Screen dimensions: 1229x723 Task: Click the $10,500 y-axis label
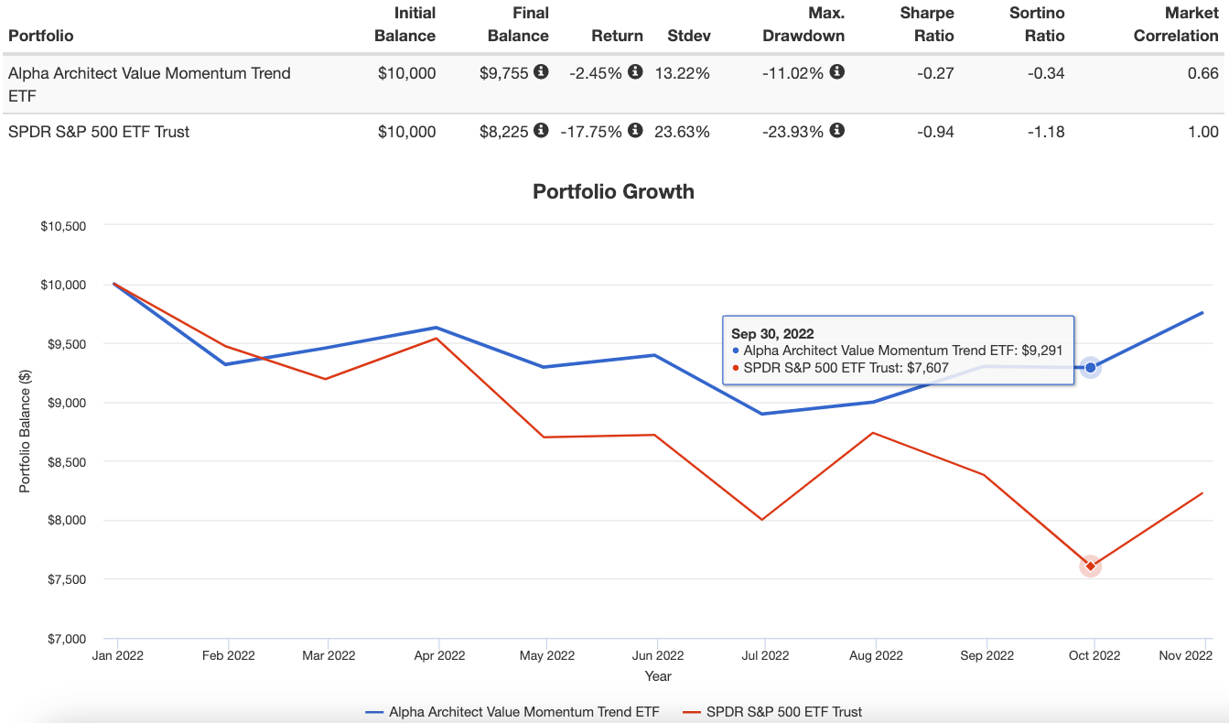63,226
